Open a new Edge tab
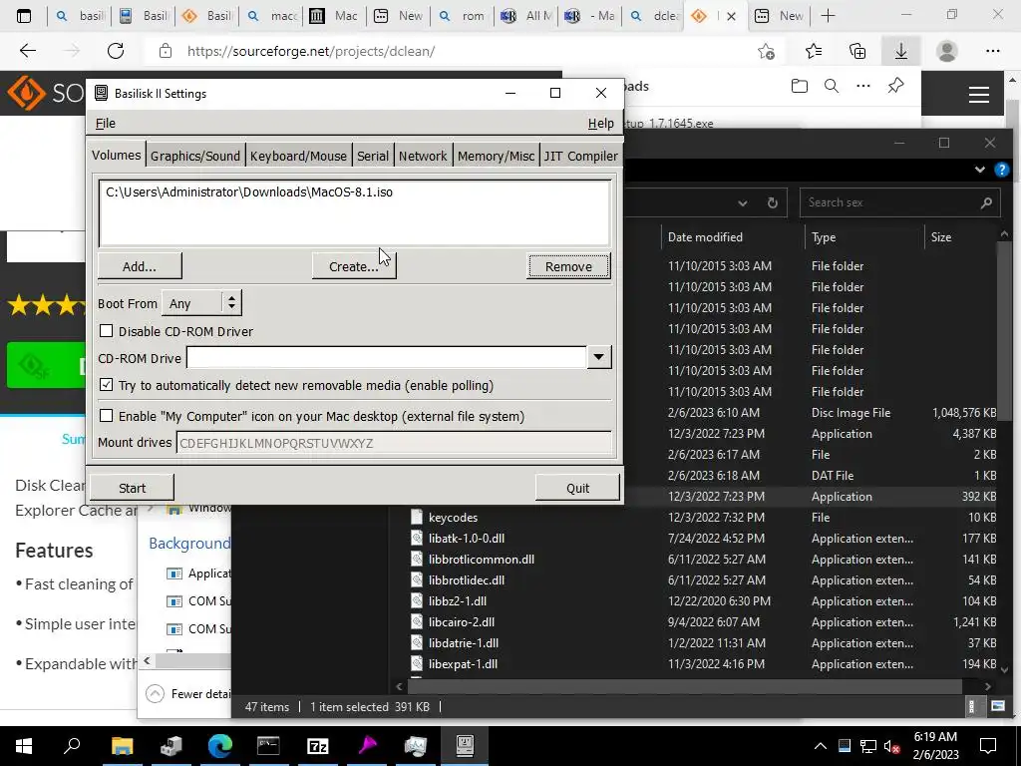Viewport: 1021px width, 766px height. [x=828, y=16]
